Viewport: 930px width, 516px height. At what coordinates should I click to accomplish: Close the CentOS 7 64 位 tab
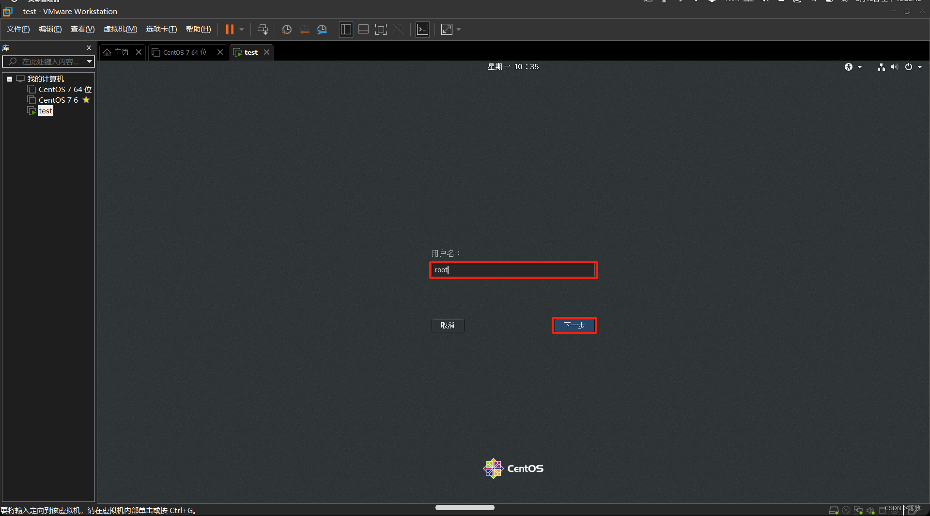pyautogui.click(x=220, y=52)
